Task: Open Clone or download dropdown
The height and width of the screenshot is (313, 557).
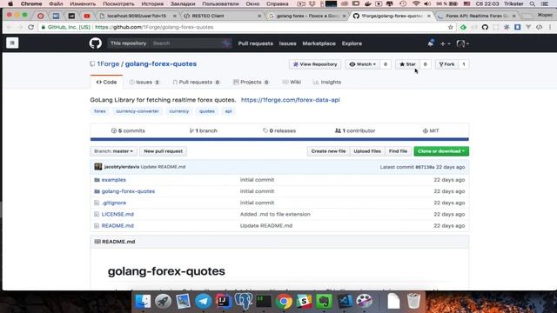Action: click(441, 151)
